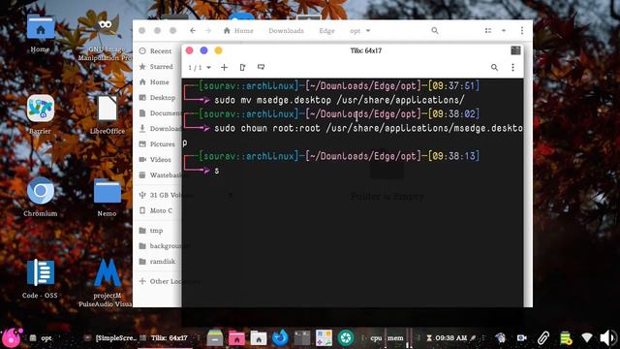Open Other Locations in the sidebar
Screen dimensions: 620x349
[x=159, y=281]
